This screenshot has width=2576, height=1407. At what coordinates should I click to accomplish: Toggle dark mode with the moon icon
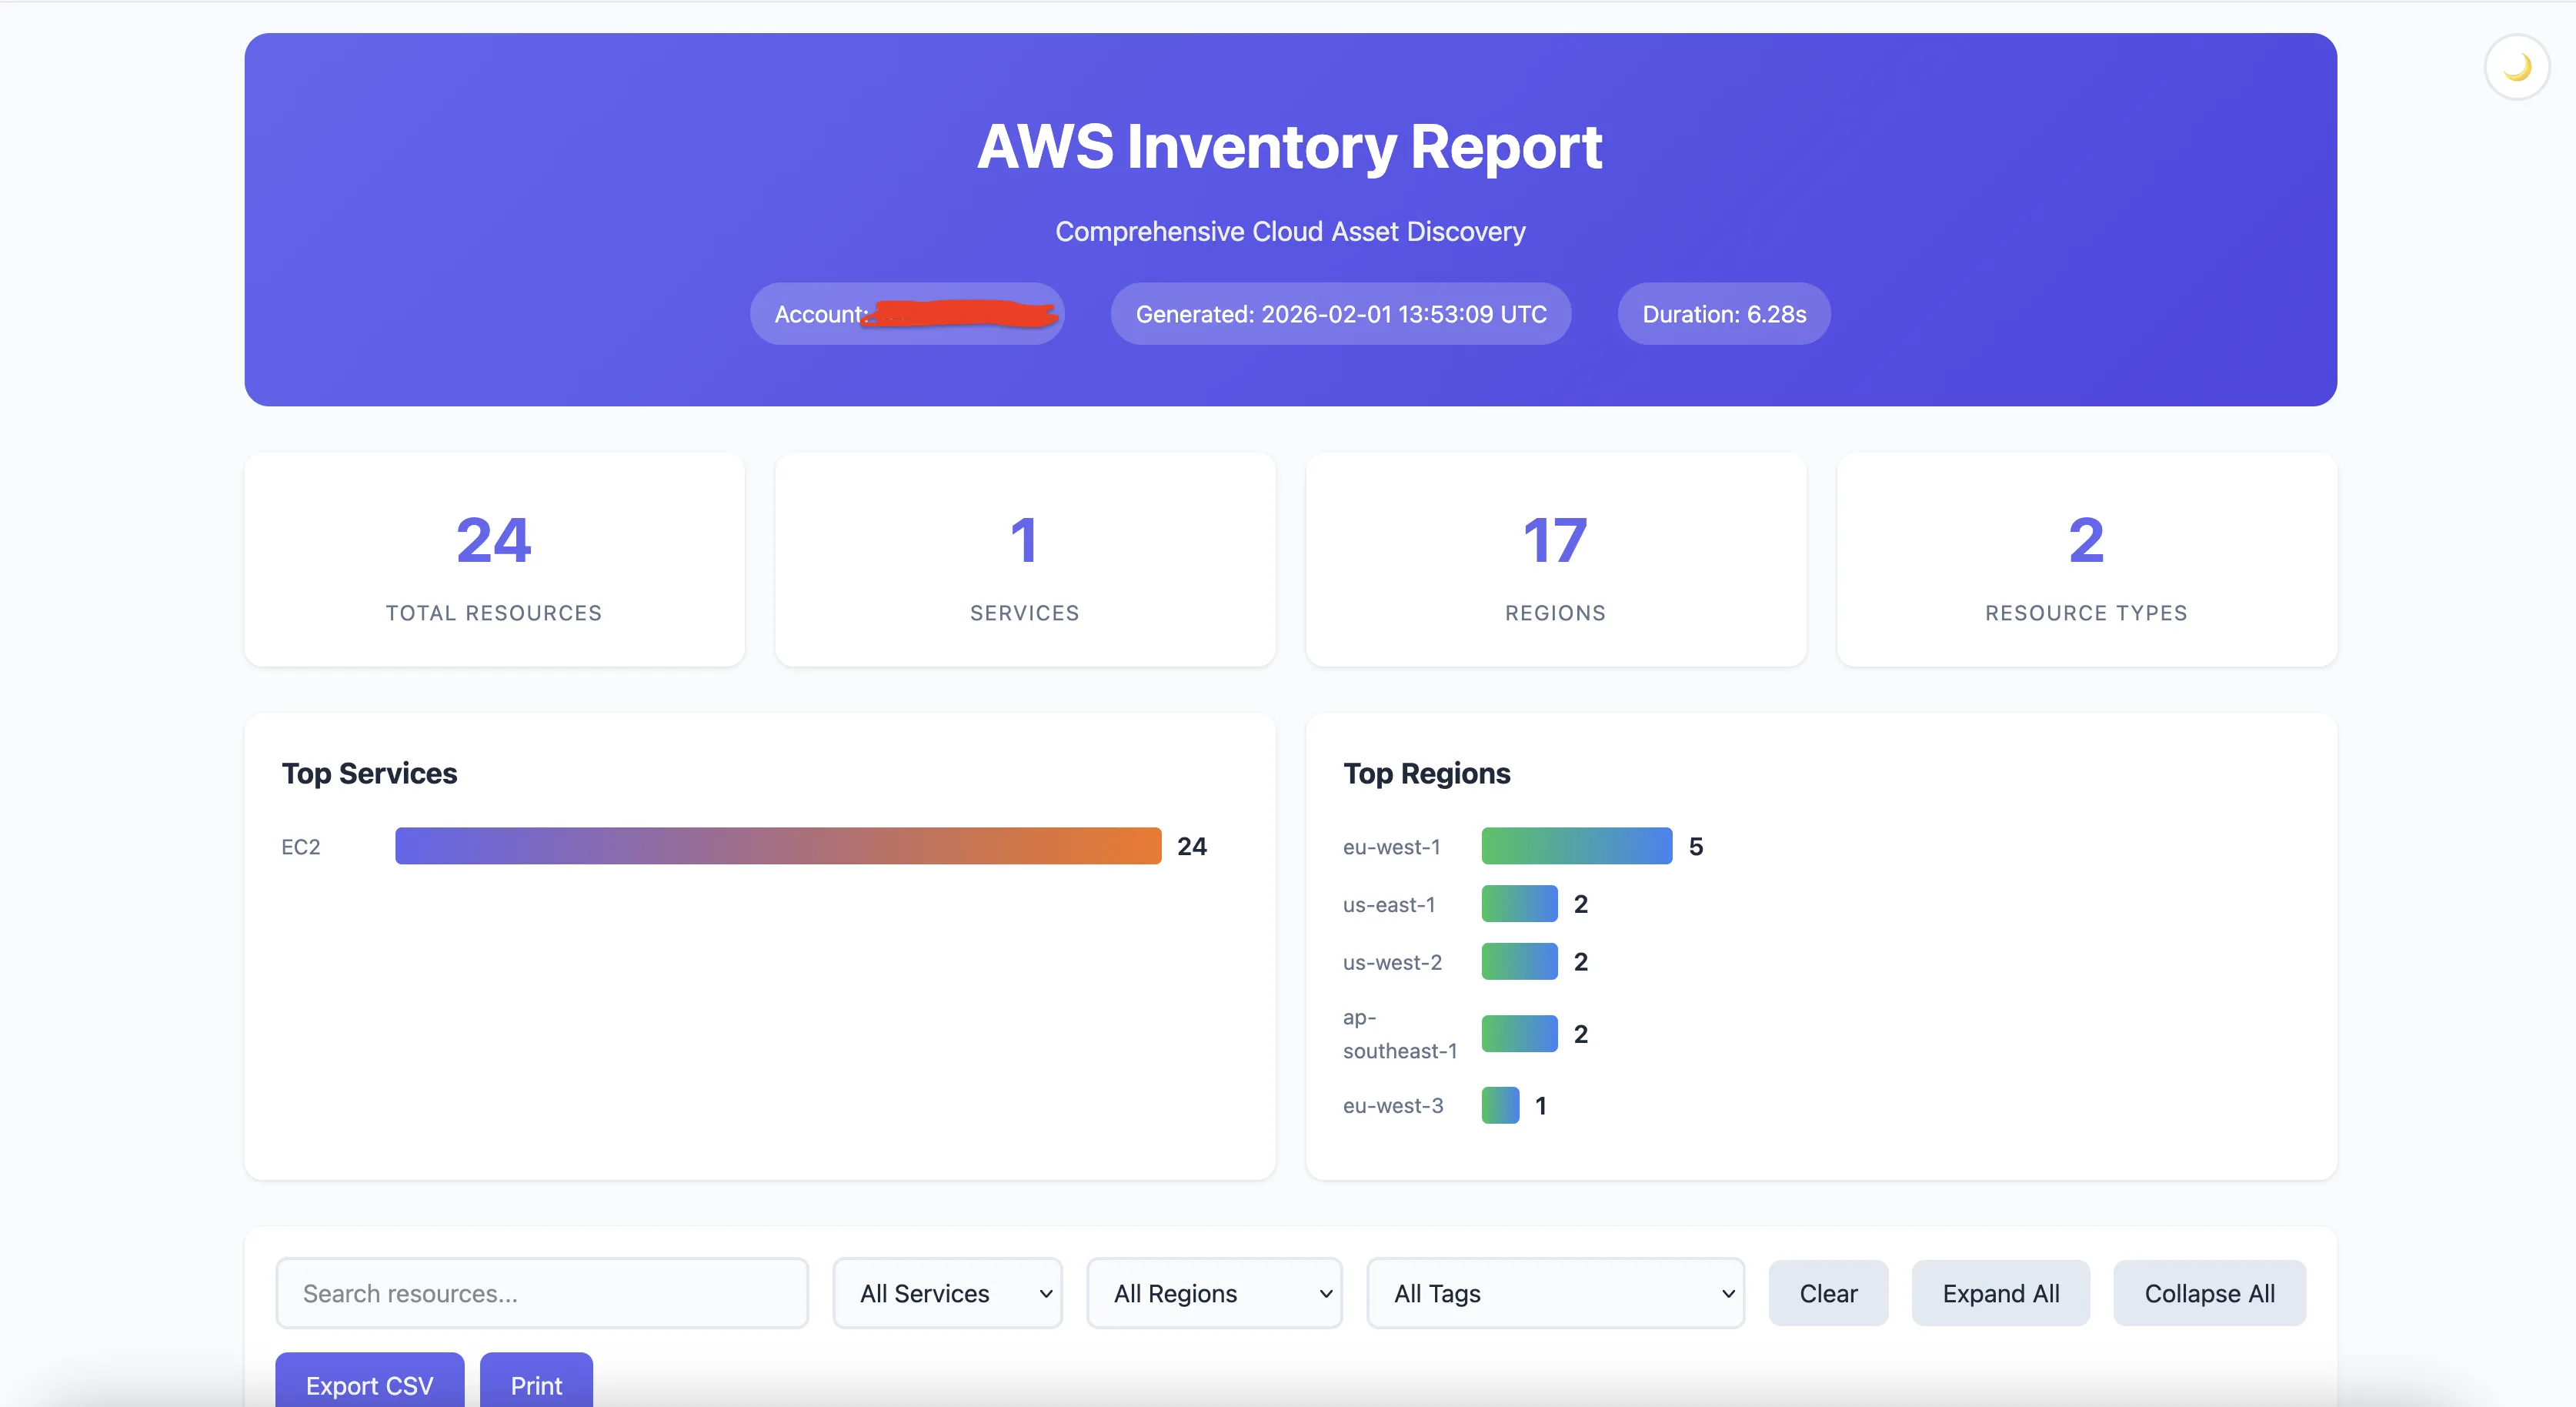tap(2516, 66)
